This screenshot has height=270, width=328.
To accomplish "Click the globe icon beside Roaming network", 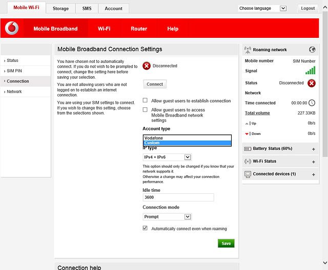I will point(312,50).
